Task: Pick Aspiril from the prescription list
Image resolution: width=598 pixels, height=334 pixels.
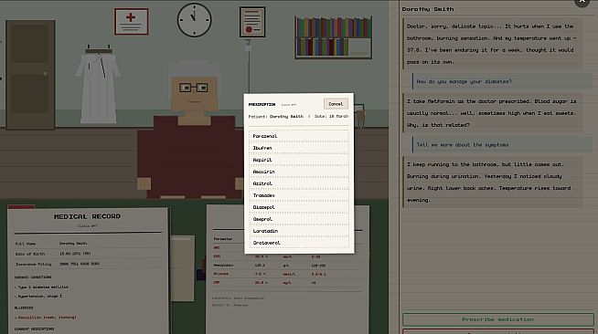Action: 299,160
